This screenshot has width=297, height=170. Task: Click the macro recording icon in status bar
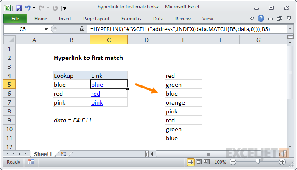(x=31, y=162)
